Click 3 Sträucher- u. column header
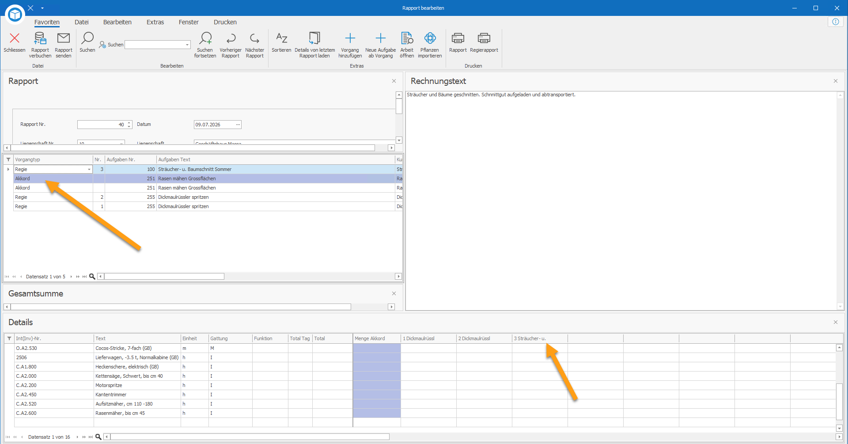Screen dimensions: 848x444 click(x=540, y=338)
